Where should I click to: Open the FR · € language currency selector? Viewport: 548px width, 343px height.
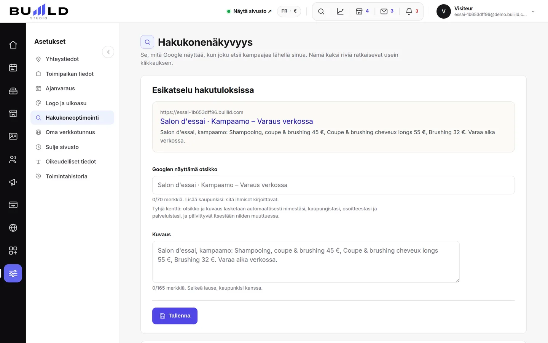(289, 11)
